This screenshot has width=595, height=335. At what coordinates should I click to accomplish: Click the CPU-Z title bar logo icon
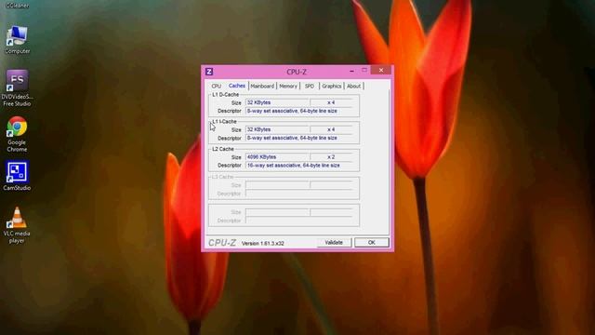208,72
